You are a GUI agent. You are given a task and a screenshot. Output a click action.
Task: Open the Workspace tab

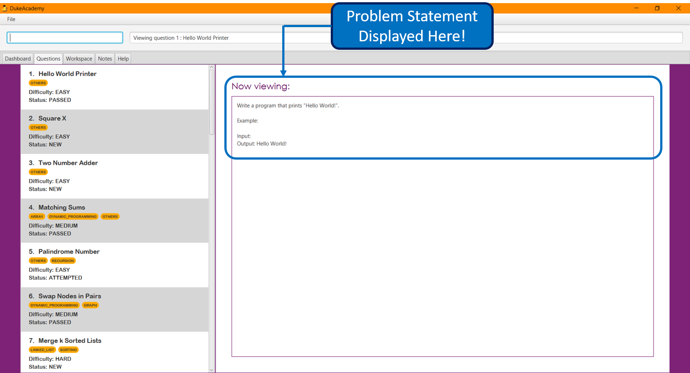[x=79, y=59]
